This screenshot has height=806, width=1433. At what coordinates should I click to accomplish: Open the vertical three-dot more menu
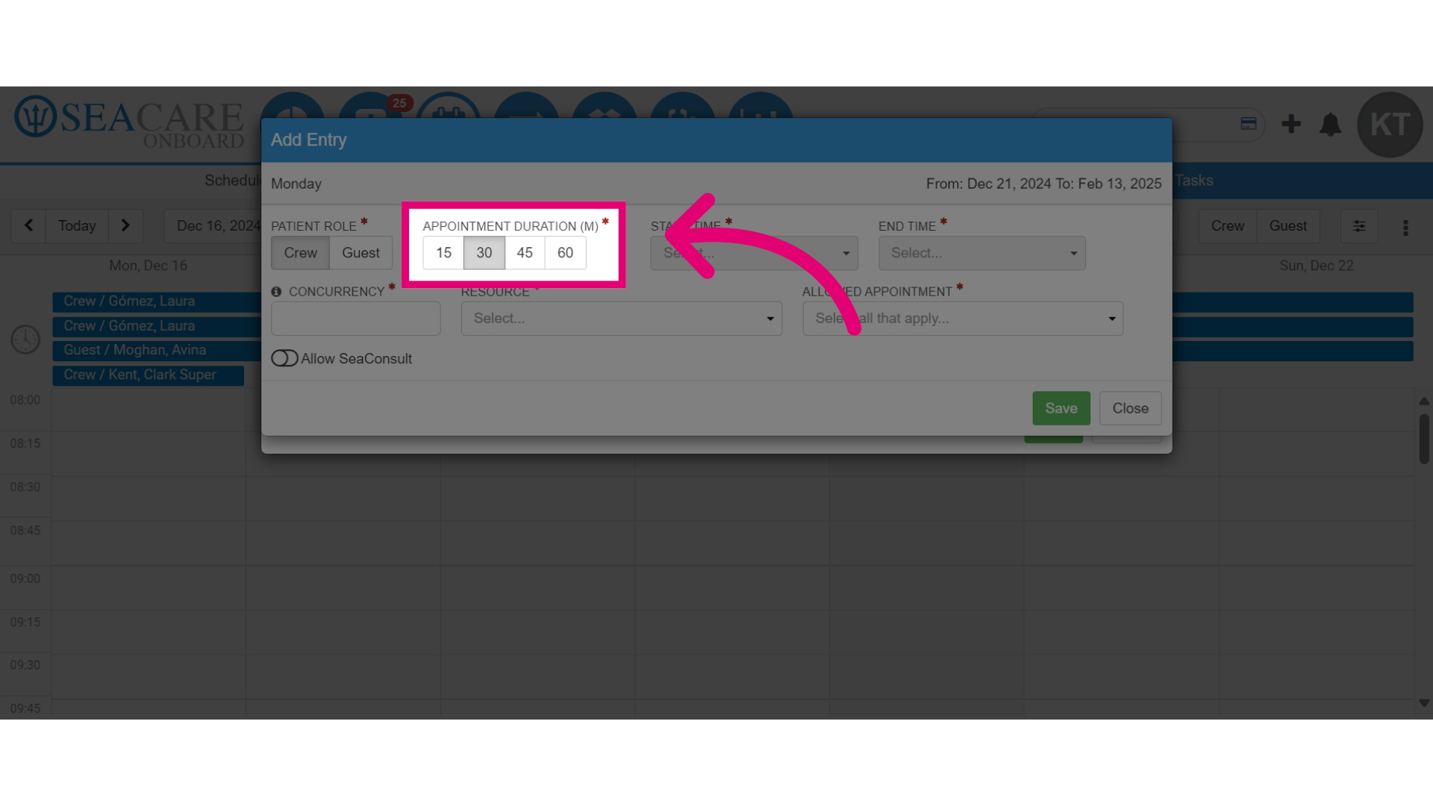[1405, 228]
